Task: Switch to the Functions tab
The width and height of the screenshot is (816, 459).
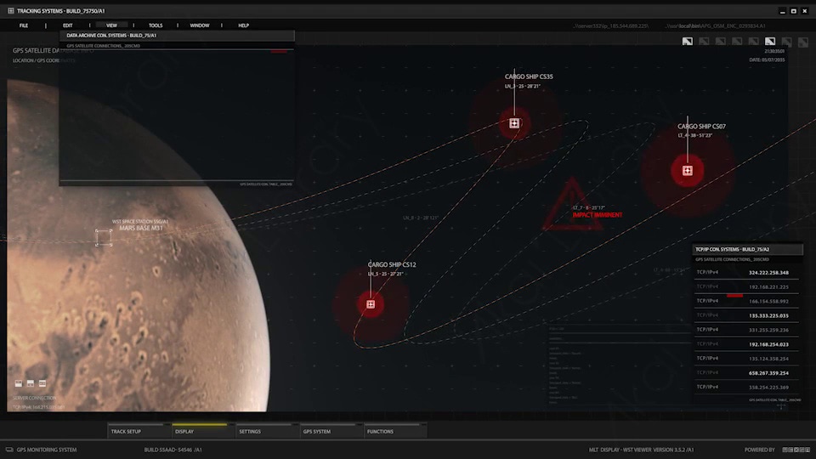Action: pos(394,431)
